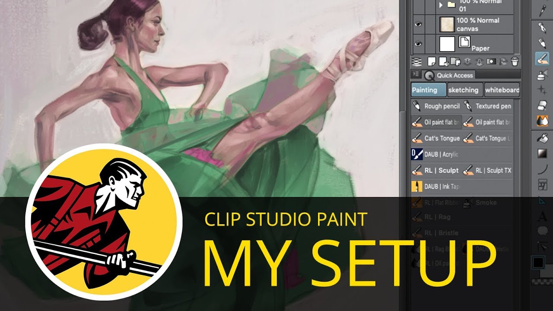Select the Fill bucket tool

click(x=542, y=138)
